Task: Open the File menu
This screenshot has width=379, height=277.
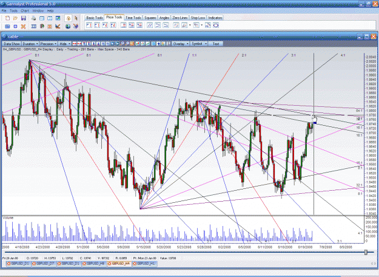Action: (x=4, y=11)
